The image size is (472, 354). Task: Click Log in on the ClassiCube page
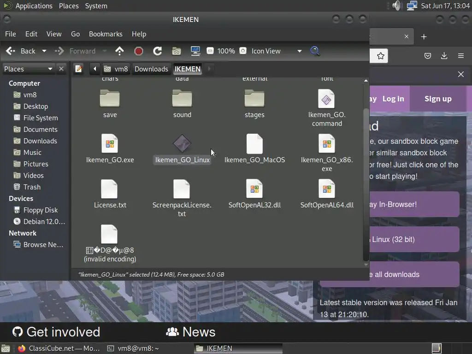(393, 99)
